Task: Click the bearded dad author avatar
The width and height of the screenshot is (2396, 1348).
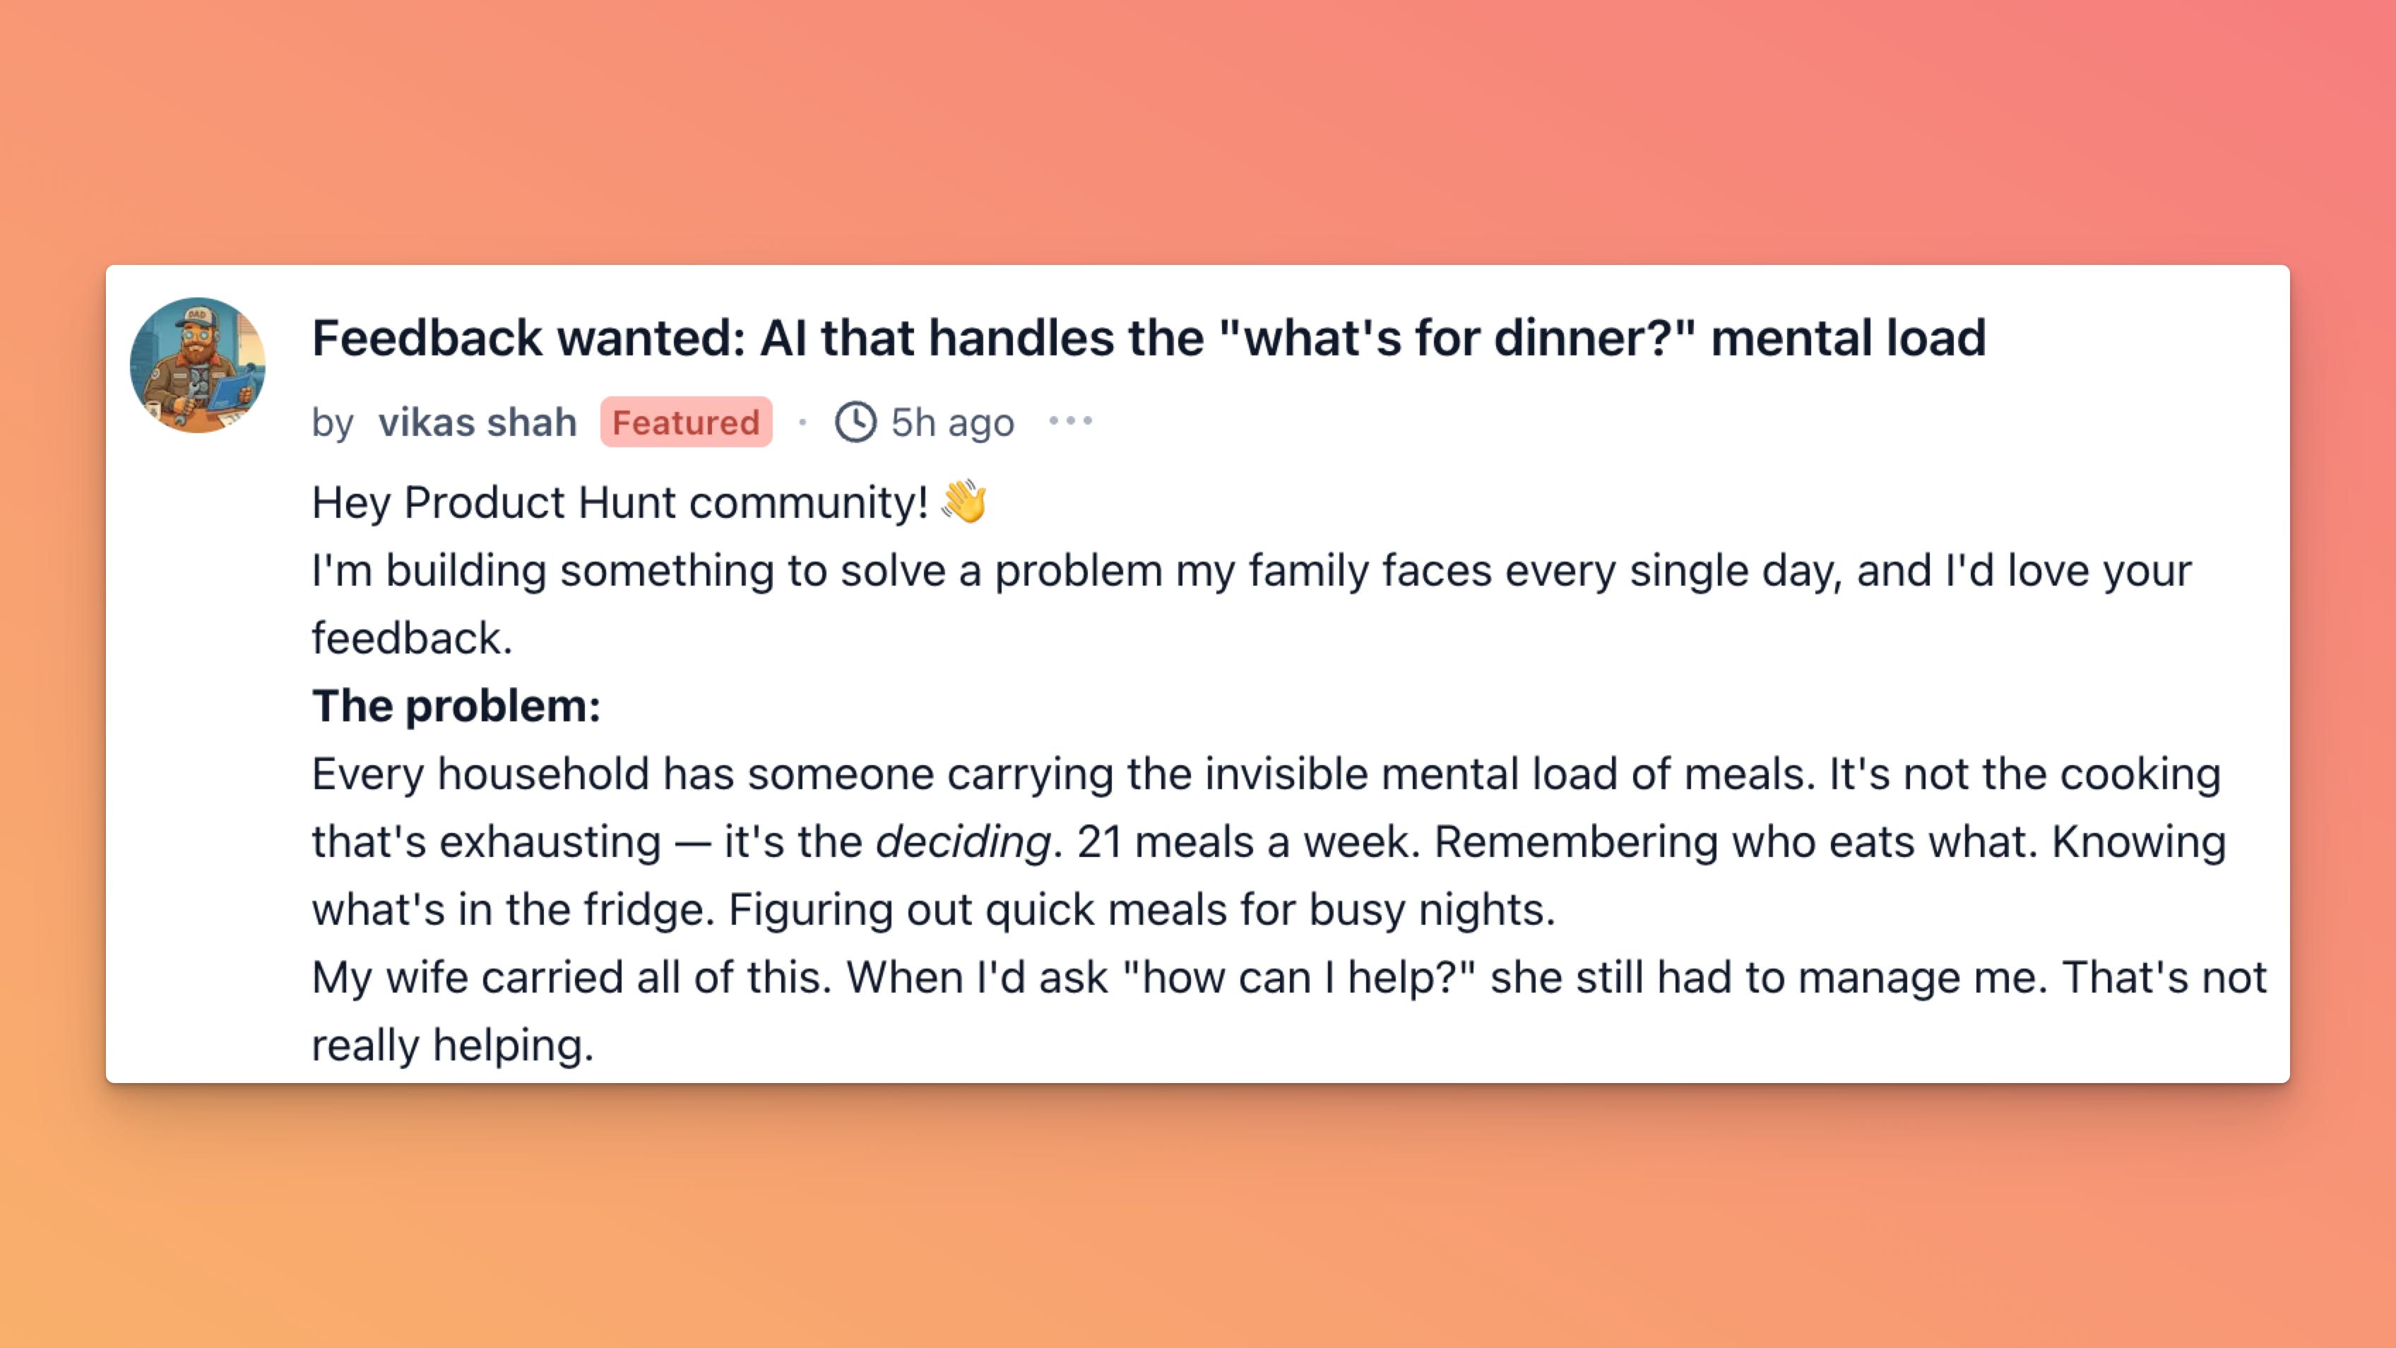Action: [197, 365]
